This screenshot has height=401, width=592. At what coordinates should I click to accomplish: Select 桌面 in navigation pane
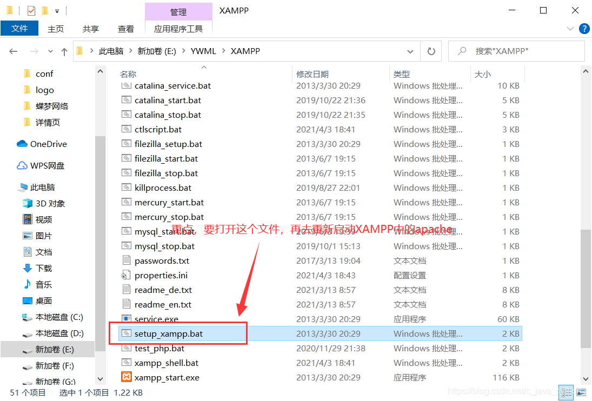pos(43,300)
